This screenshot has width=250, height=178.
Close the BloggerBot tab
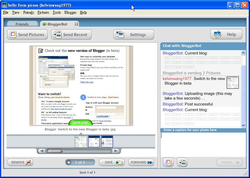click(x=76, y=24)
